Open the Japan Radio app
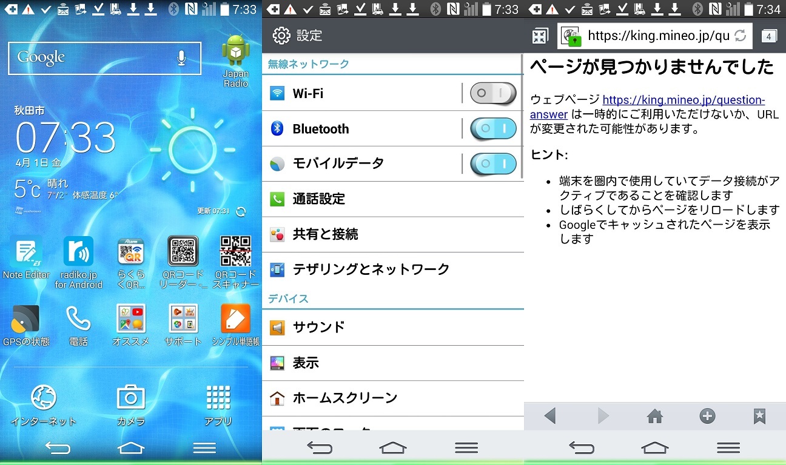 (x=236, y=61)
